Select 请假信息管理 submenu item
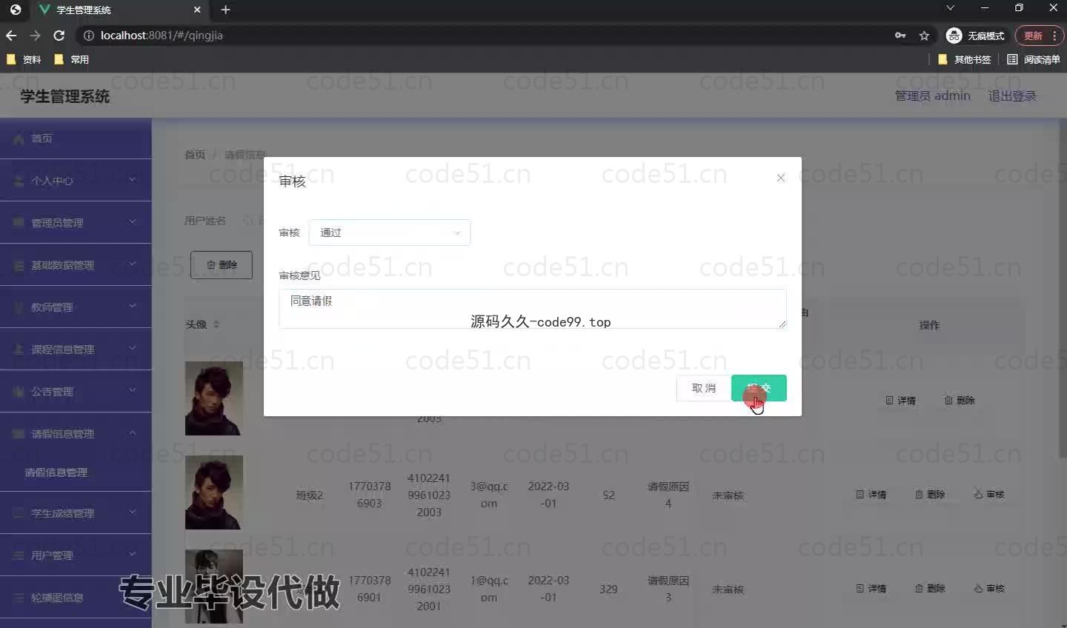Screen dimensions: 1067x628 pos(56,472)
